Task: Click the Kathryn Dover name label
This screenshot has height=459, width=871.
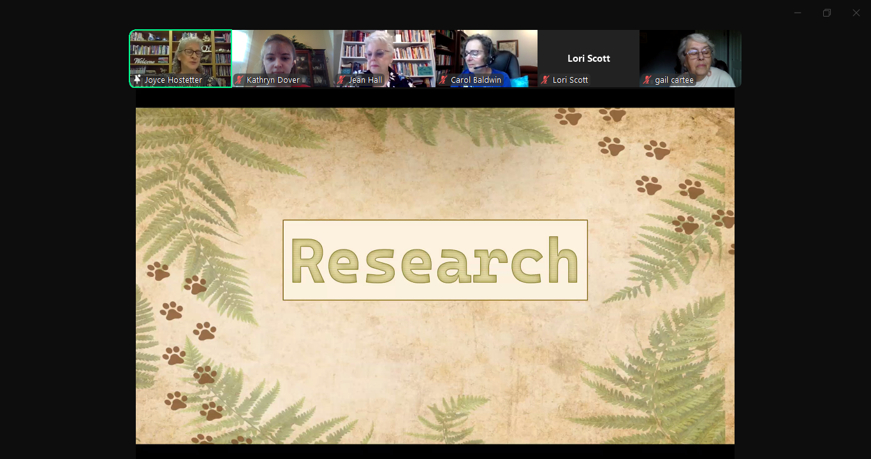Action: pyautogui.click(x=273, y=80)
